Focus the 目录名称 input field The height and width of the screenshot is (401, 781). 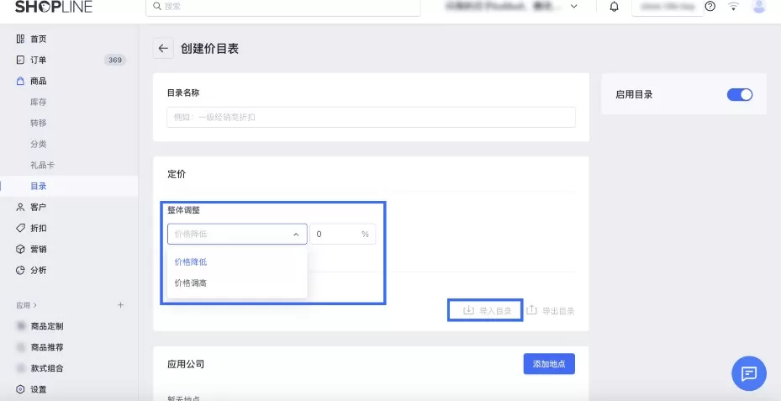(371, 117)
